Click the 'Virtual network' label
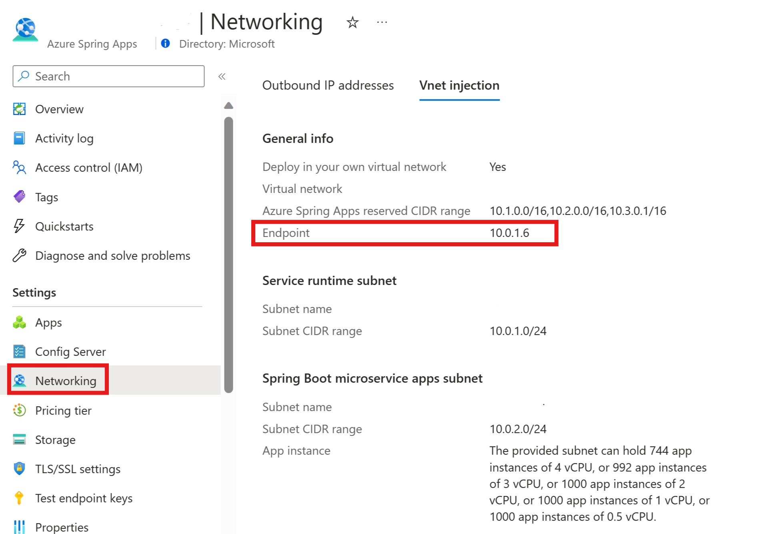The width and height of the screenshot is (767, 534). click(302, 189)
